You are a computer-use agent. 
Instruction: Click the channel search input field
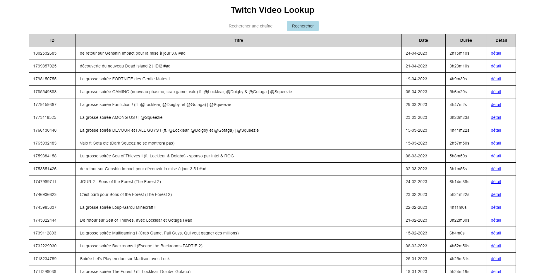pos(254,26)
